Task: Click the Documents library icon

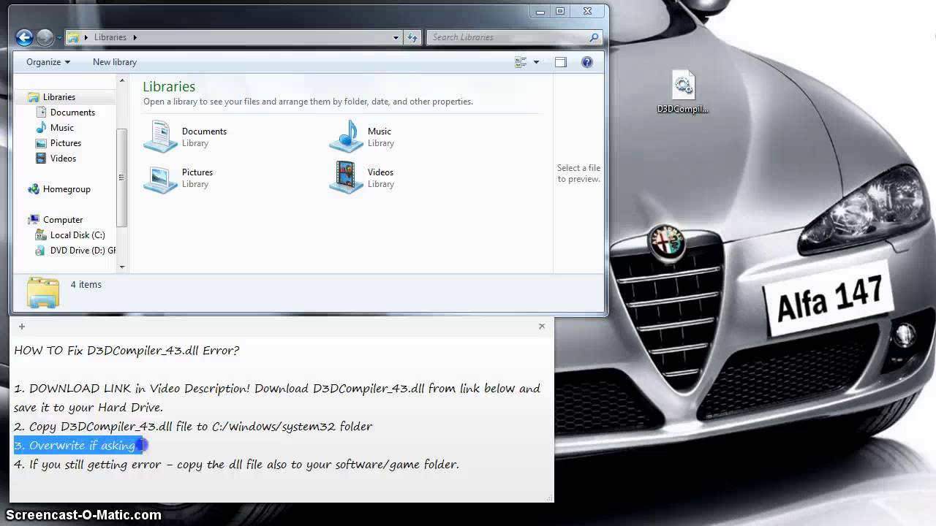Action: click(x=160, y=137)
